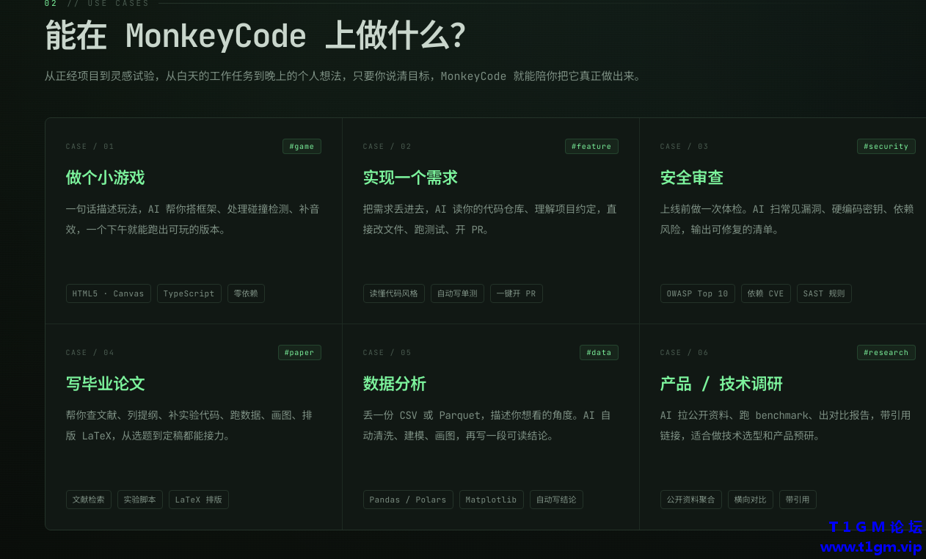Select the 读懂代码风格 chip
Image resolution: width=926 pixels, height=559 pixels.
click(393, 293)
